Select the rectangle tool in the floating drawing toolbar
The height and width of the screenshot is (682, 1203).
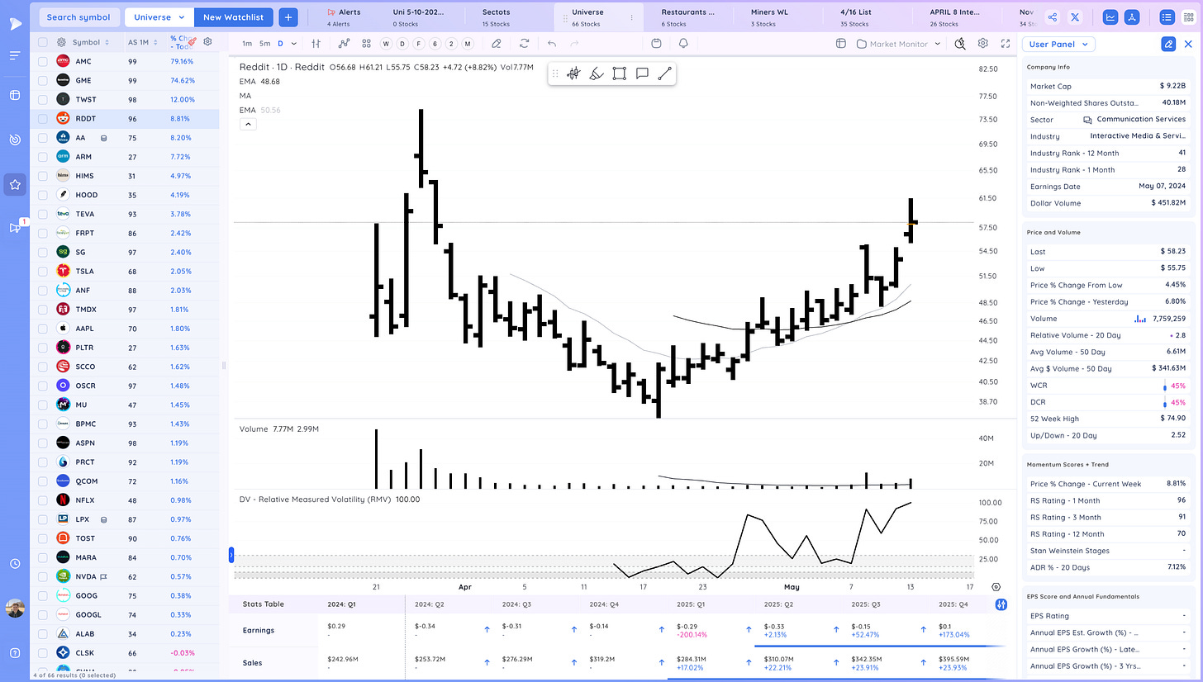point(619,73)
